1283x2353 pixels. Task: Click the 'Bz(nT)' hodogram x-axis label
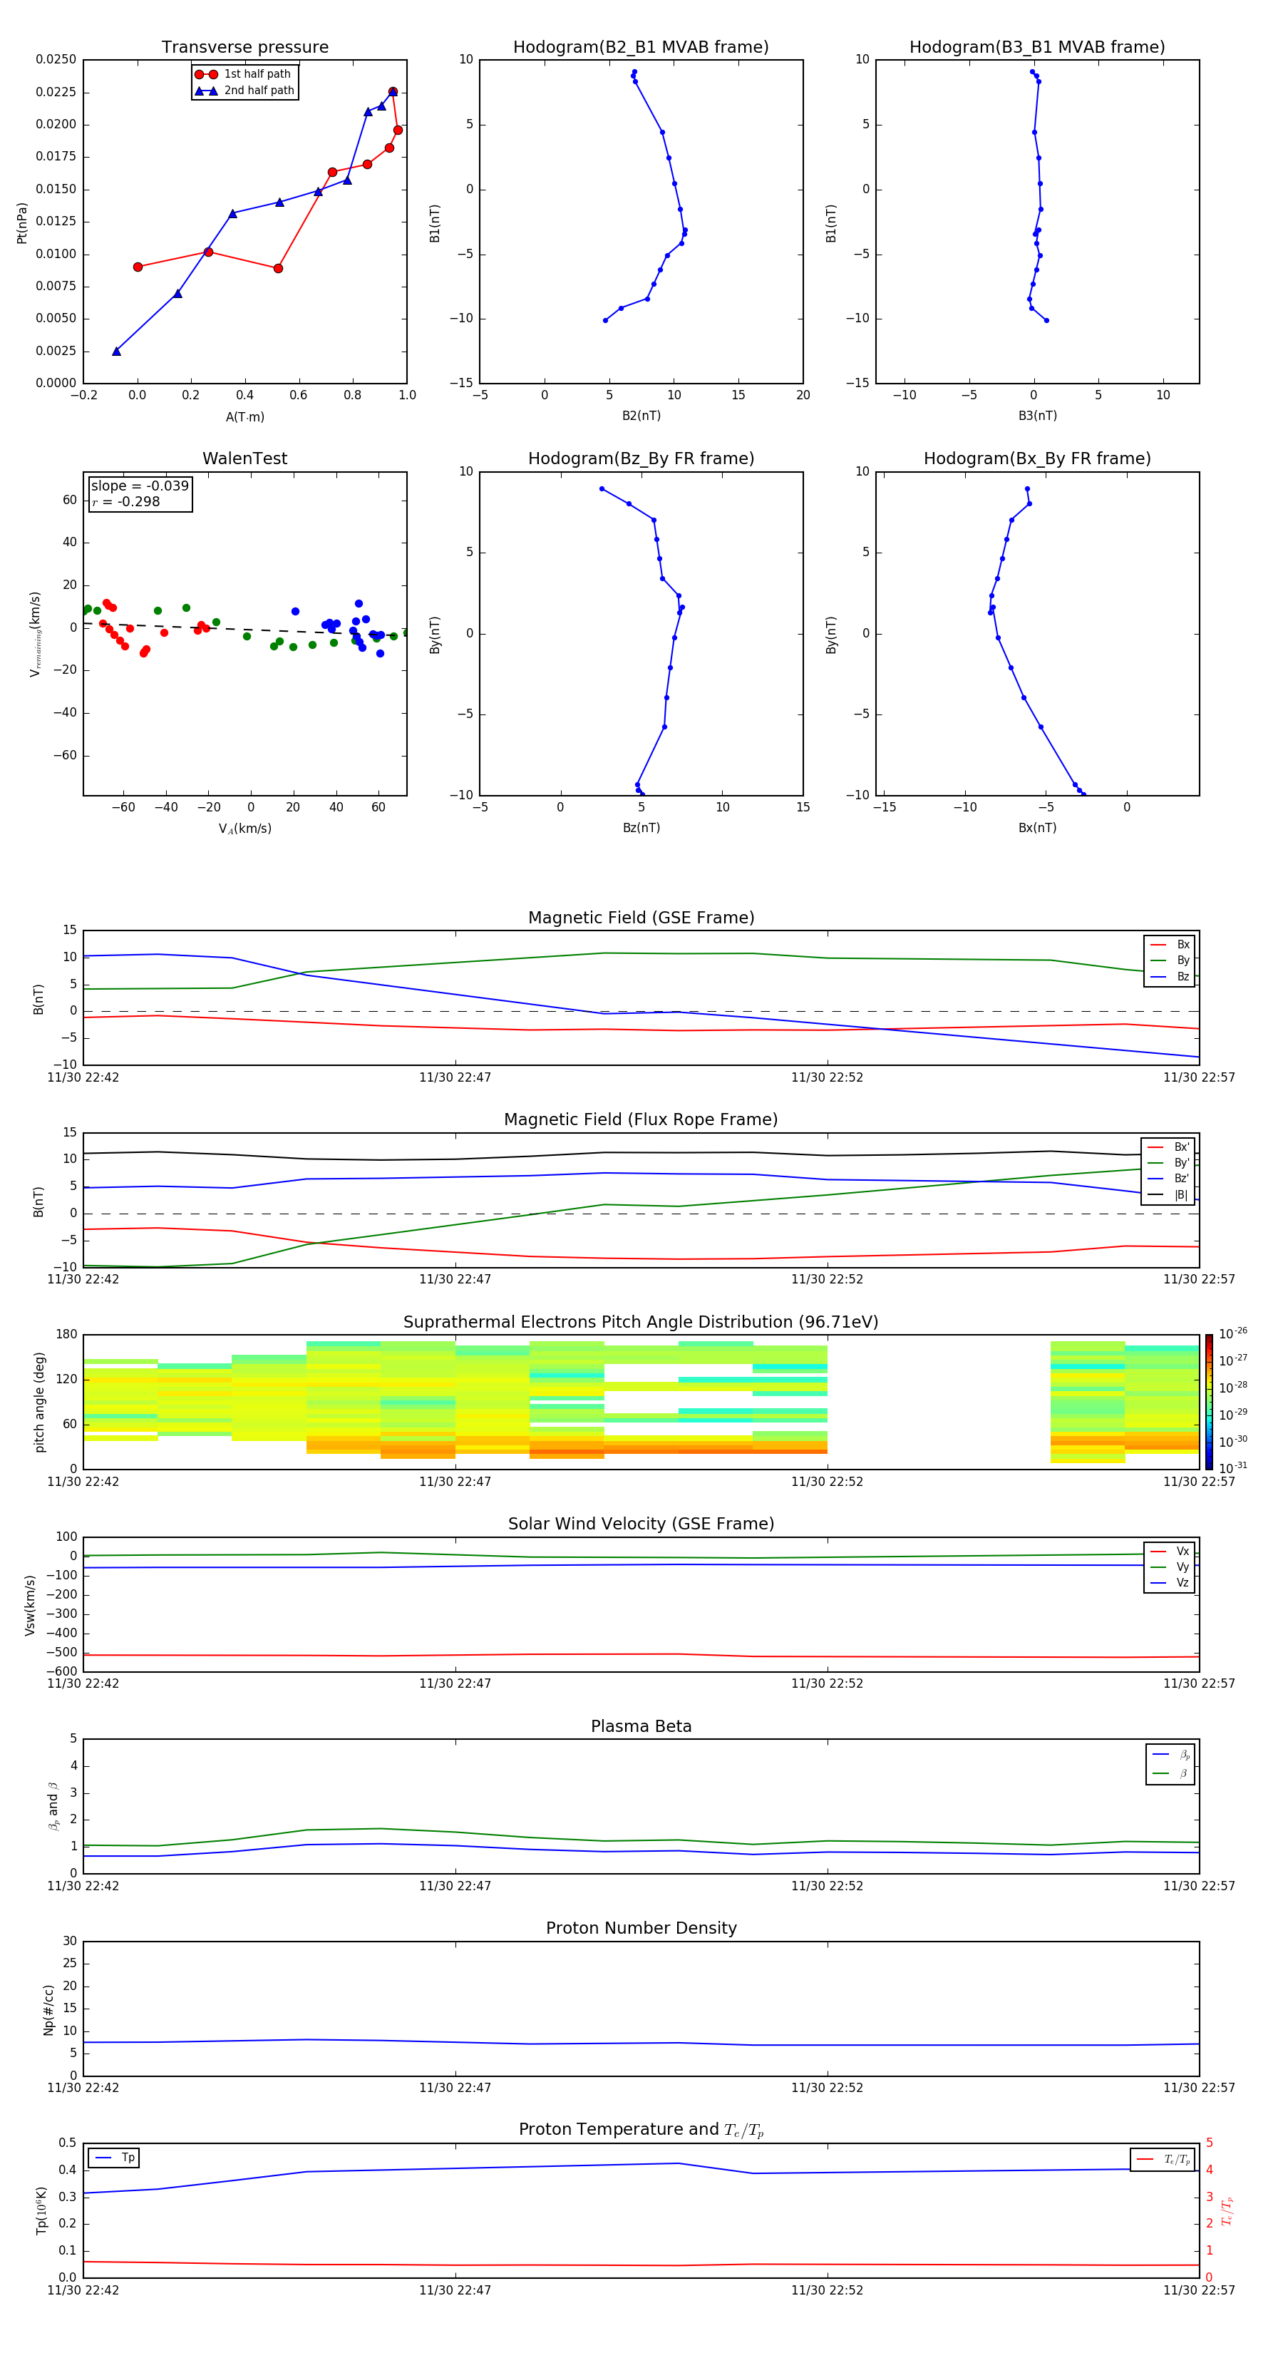pyautogui.click(x=641, y=828)
